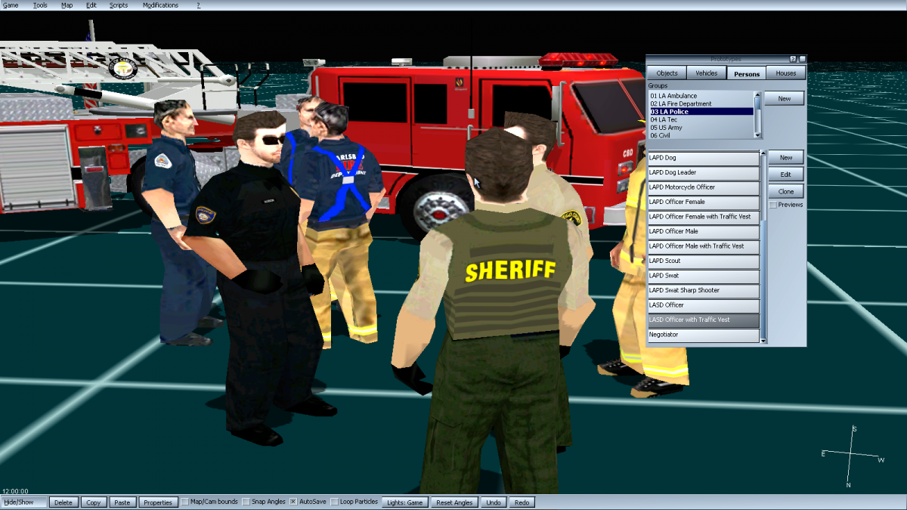Image resolution: width=907 pixels, height=510 pixels.
Task: Open the ? help menu
Action: click(x=199, y=5)
